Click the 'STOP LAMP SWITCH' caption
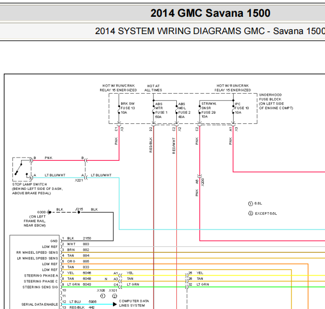Screen dimensions: 325x309 [29, 184]
